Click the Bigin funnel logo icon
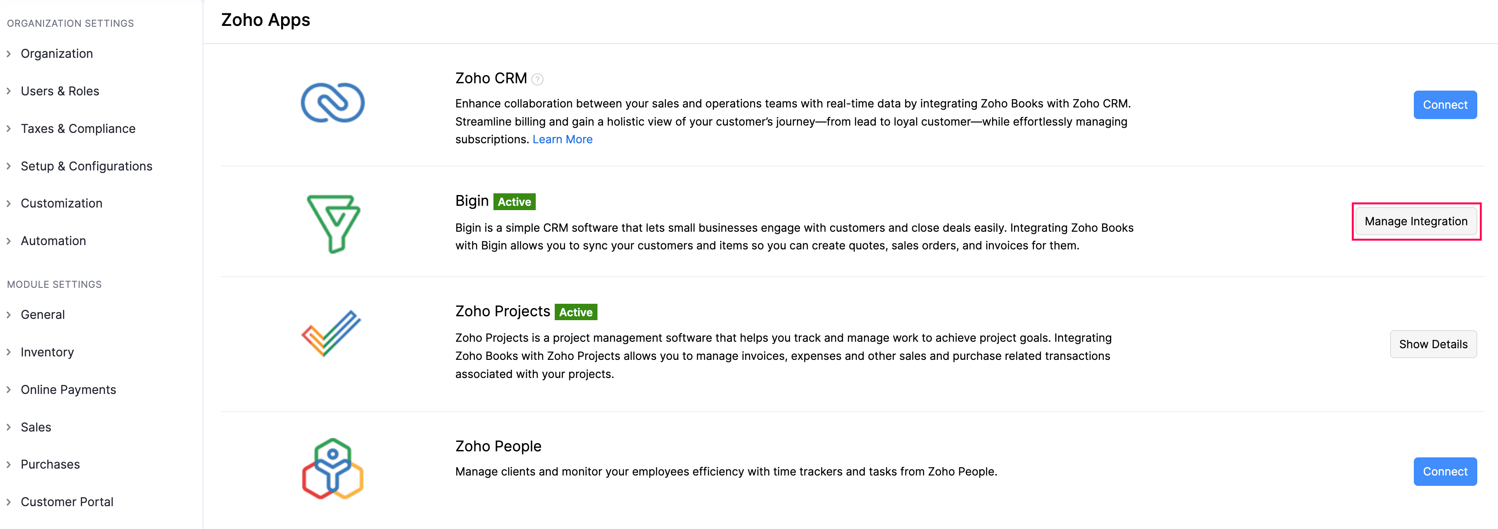The height and width of the screenshot is (529, 1498). coord(333,223)
